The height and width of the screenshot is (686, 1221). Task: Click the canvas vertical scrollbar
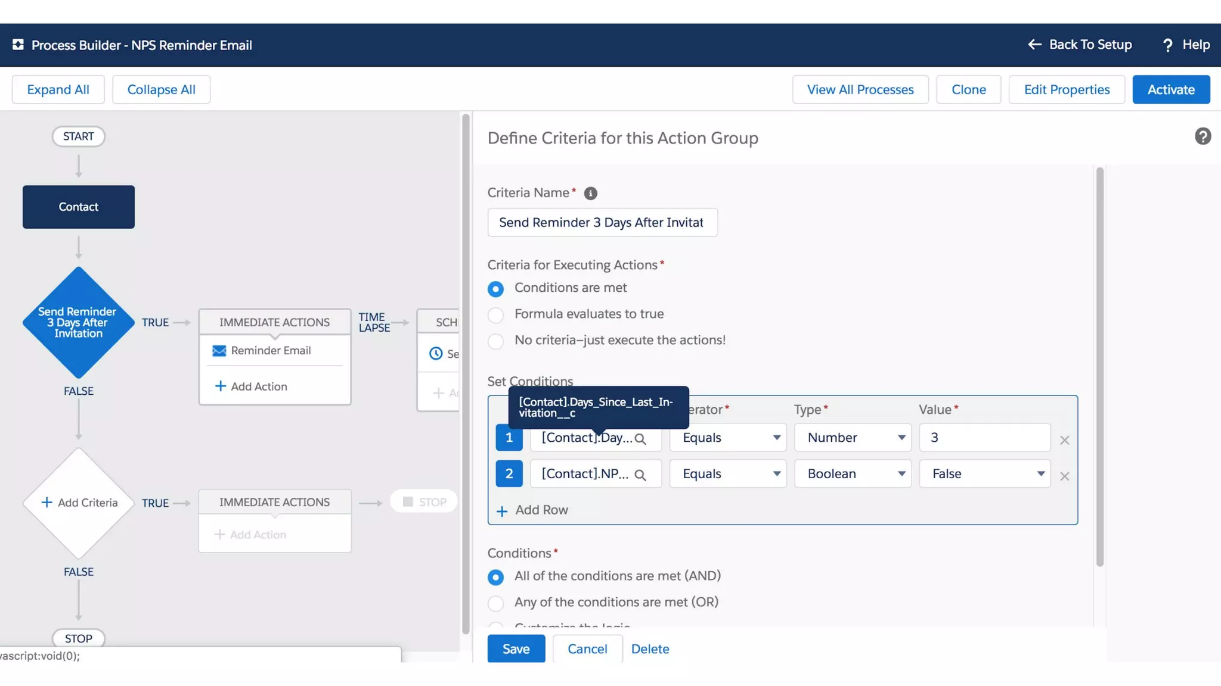[466, 374]
